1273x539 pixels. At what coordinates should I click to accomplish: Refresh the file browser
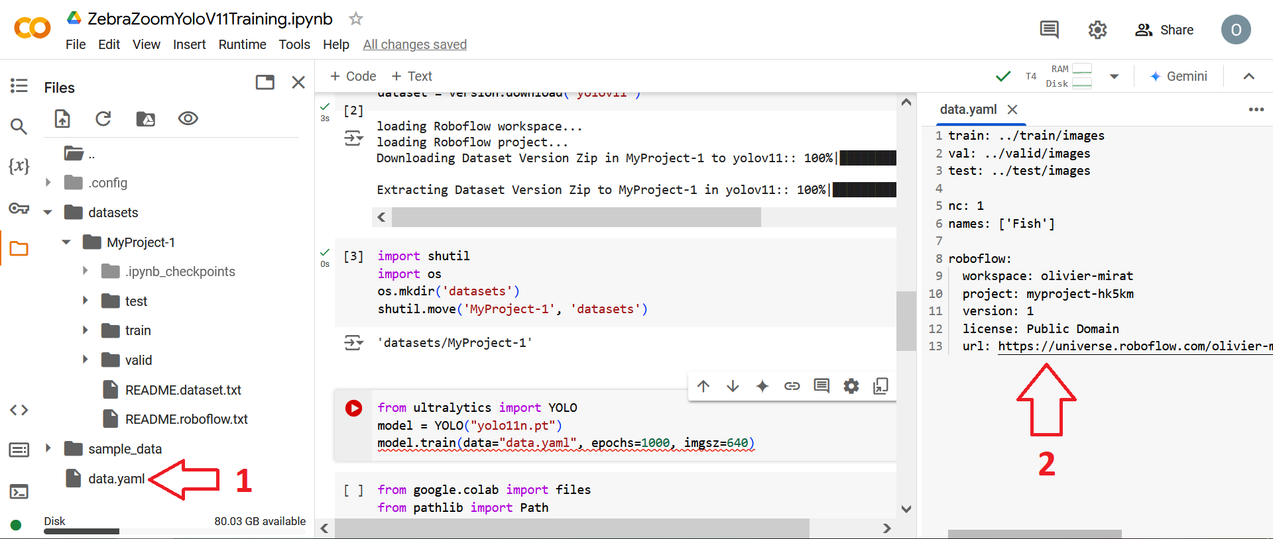(x=103, y=119)
